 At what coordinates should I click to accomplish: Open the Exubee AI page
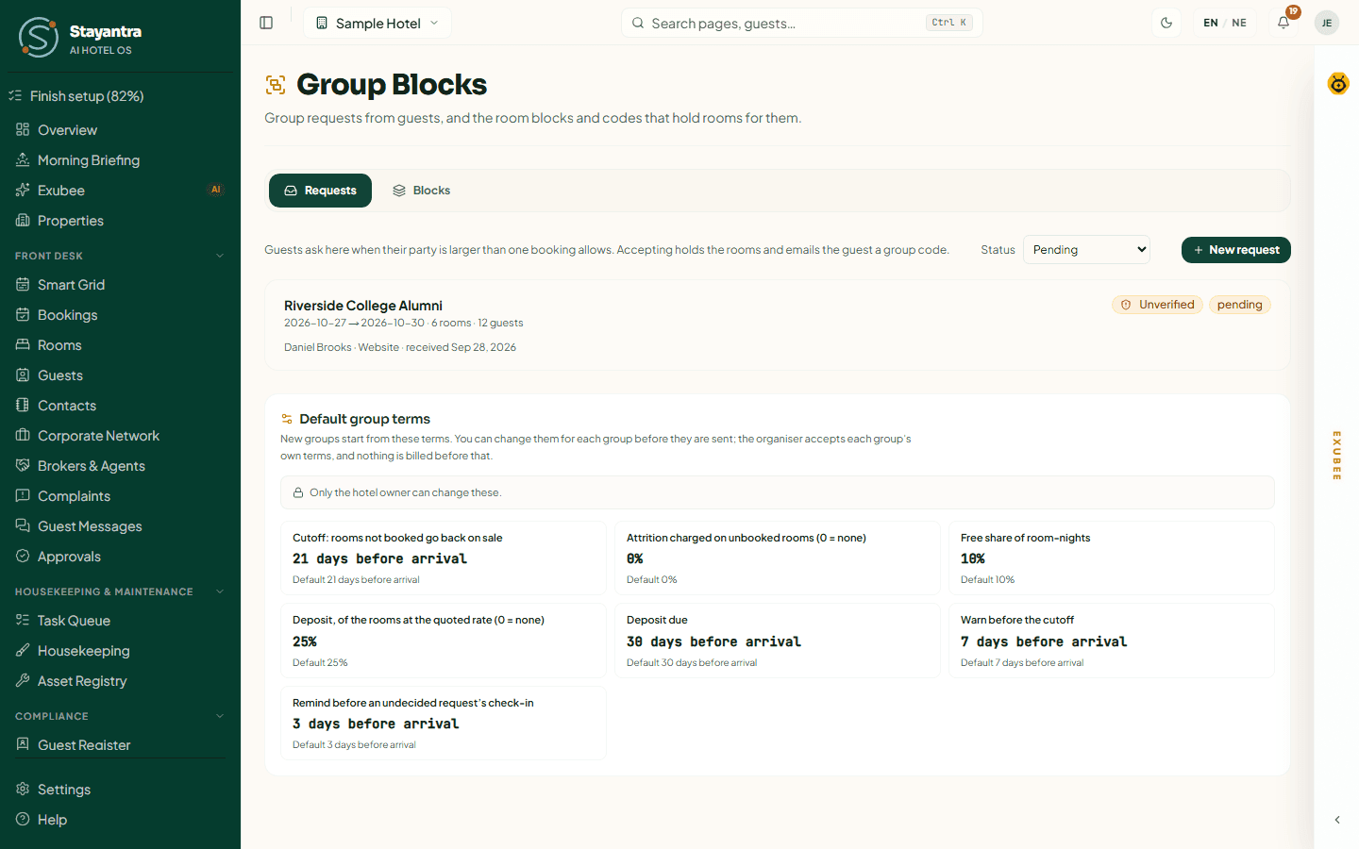point(120,191)
